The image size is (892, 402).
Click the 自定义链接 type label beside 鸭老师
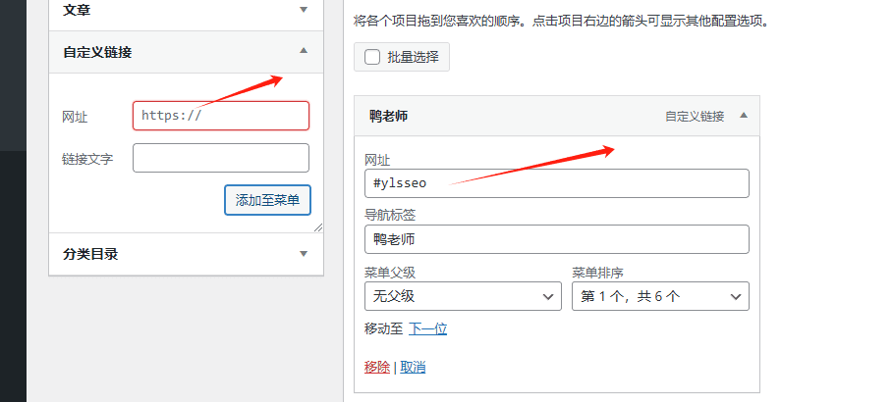pos(695,117)
